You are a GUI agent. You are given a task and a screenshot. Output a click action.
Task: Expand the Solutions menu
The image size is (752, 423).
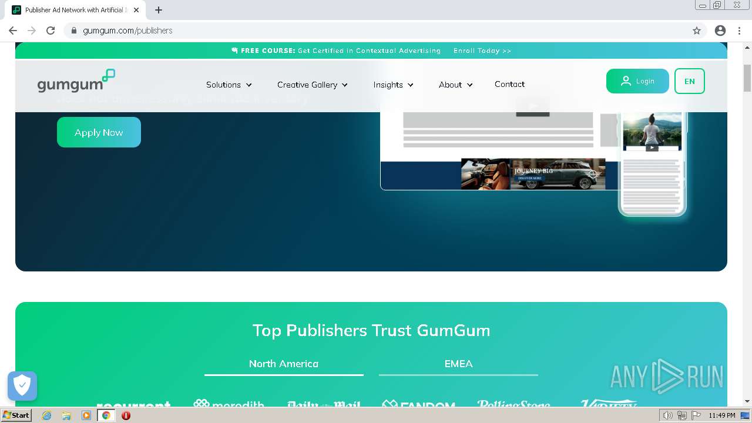[229, 85]
